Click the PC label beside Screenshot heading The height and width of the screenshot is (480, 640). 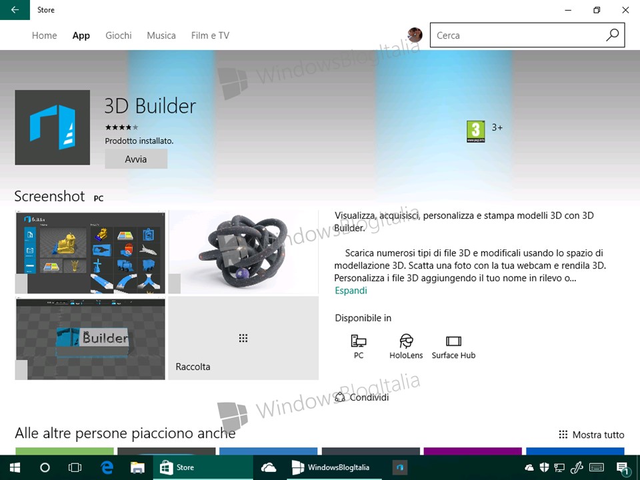point(99,199)
